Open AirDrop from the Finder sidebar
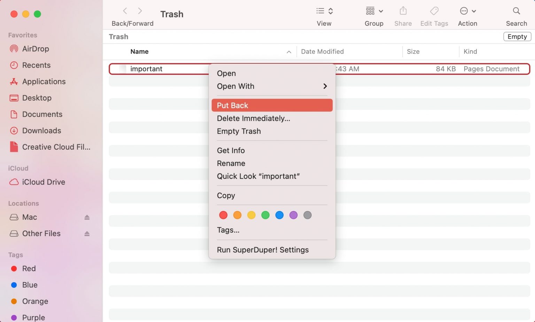This screenshot has width=535, height=322. tap(35, 49)
